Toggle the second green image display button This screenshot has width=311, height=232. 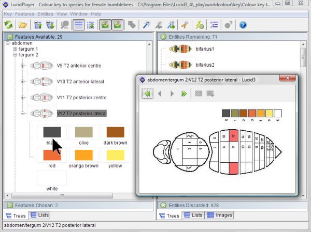(x=117, y=25)
